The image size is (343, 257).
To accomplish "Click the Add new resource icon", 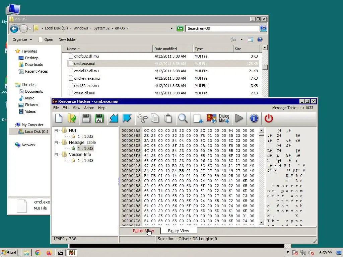I will pyautogui.click(x=198, y=118).
